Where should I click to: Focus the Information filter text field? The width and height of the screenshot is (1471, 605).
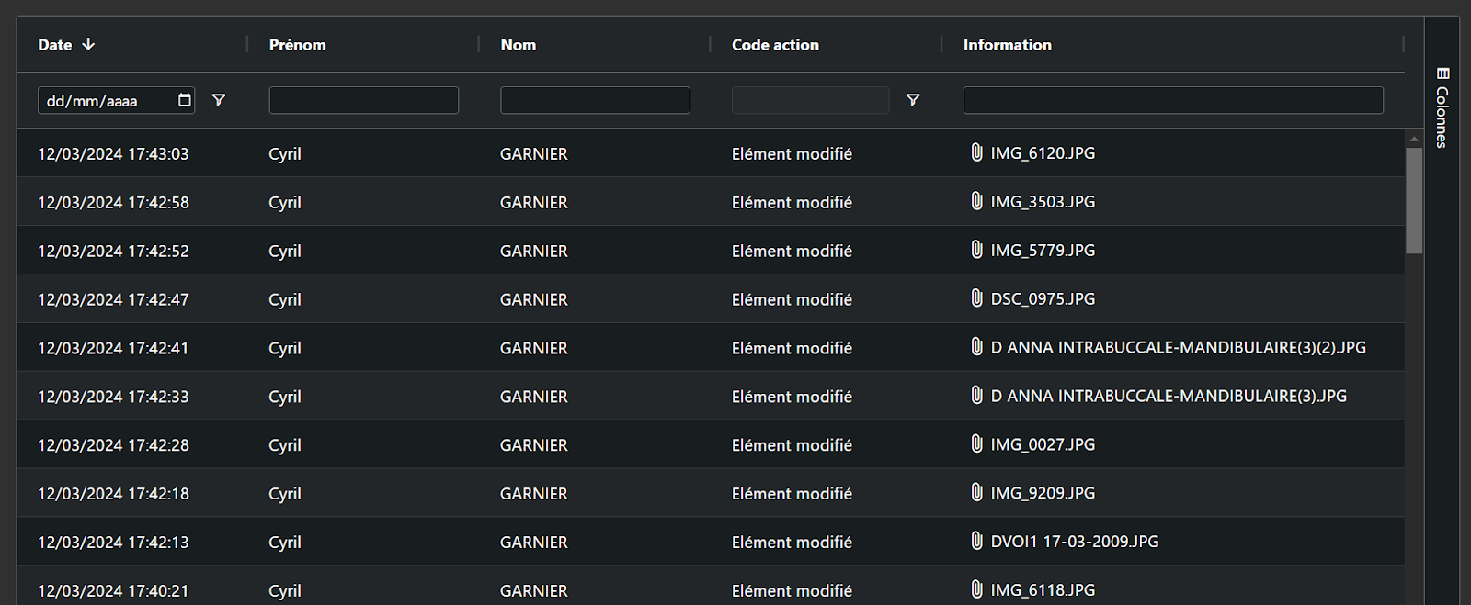click(x=1172, y=100)
